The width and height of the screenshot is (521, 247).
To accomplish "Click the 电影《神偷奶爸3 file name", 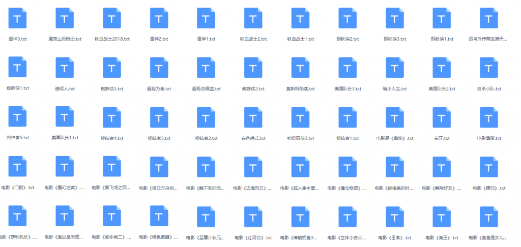I will coord(300,238).
